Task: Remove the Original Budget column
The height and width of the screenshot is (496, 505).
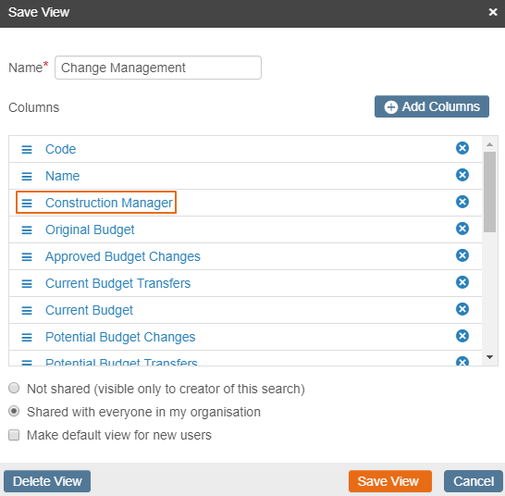Action: [x=462, y=229]
